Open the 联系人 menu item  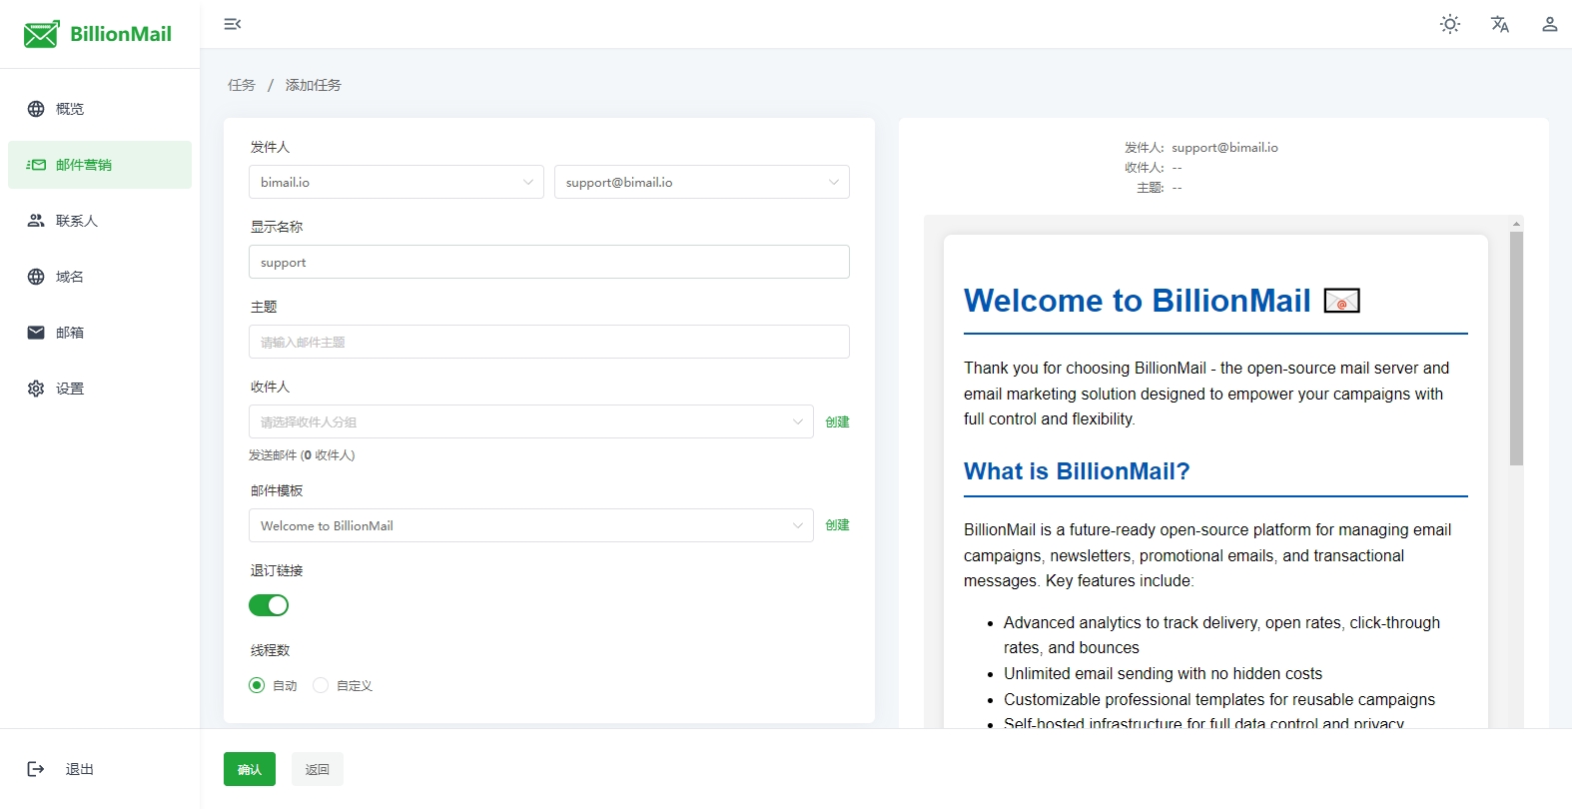click(100, 221)
